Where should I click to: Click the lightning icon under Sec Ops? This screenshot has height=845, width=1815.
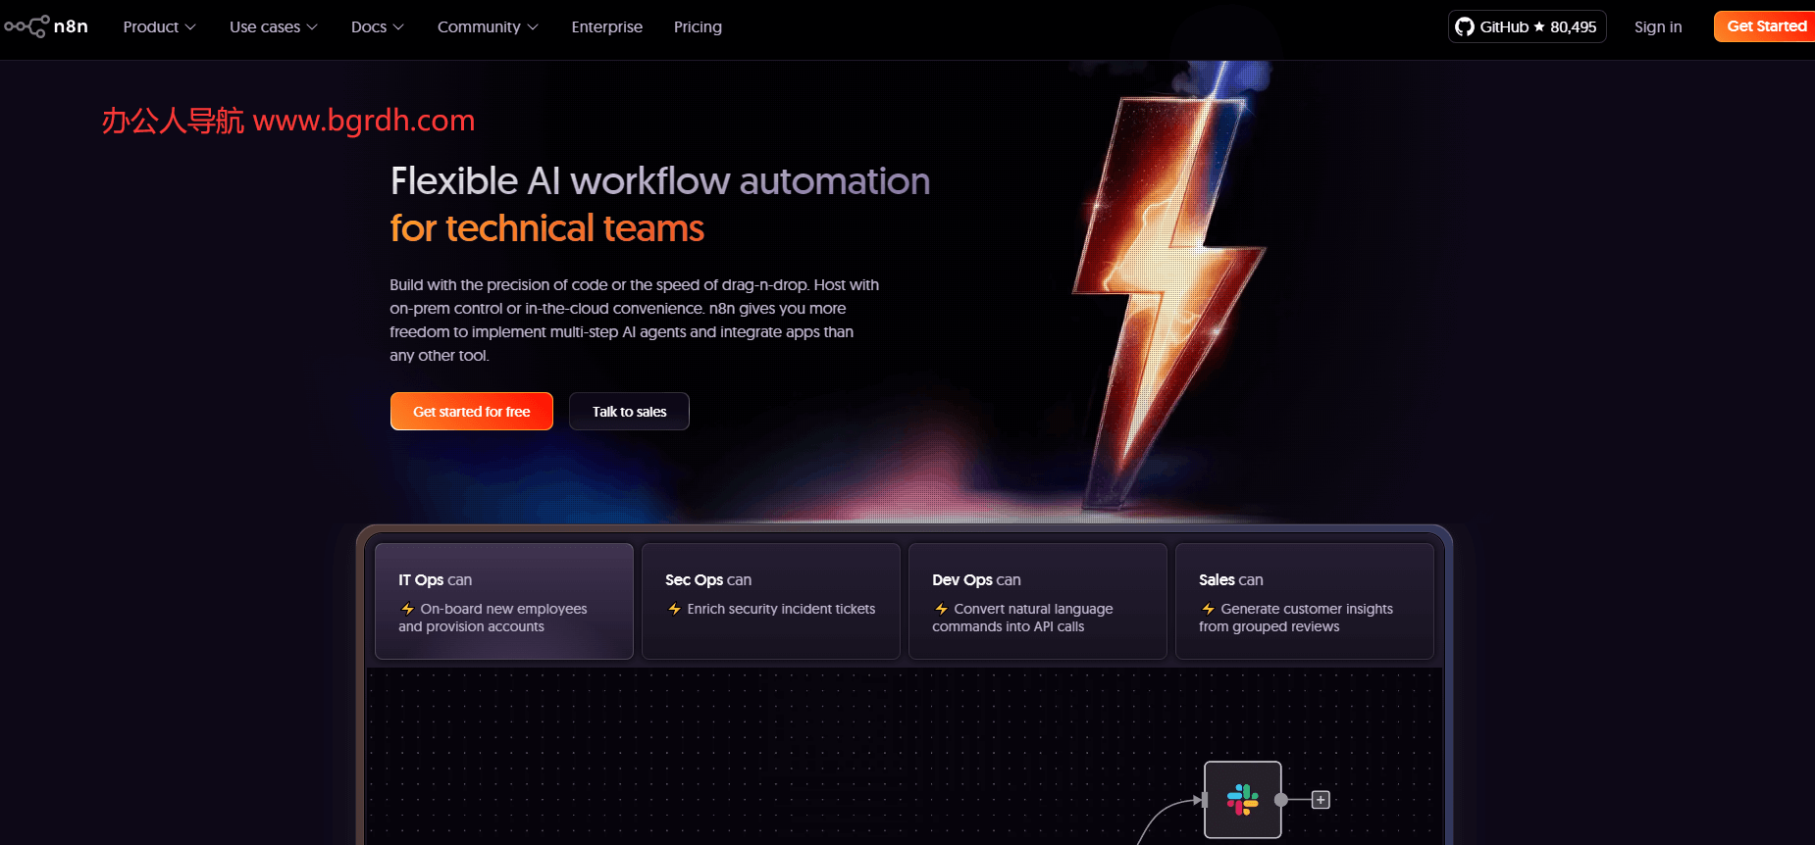click(x=674, y=609)
